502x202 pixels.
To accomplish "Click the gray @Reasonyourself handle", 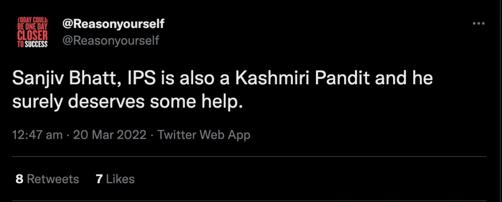I will (110, 41).
